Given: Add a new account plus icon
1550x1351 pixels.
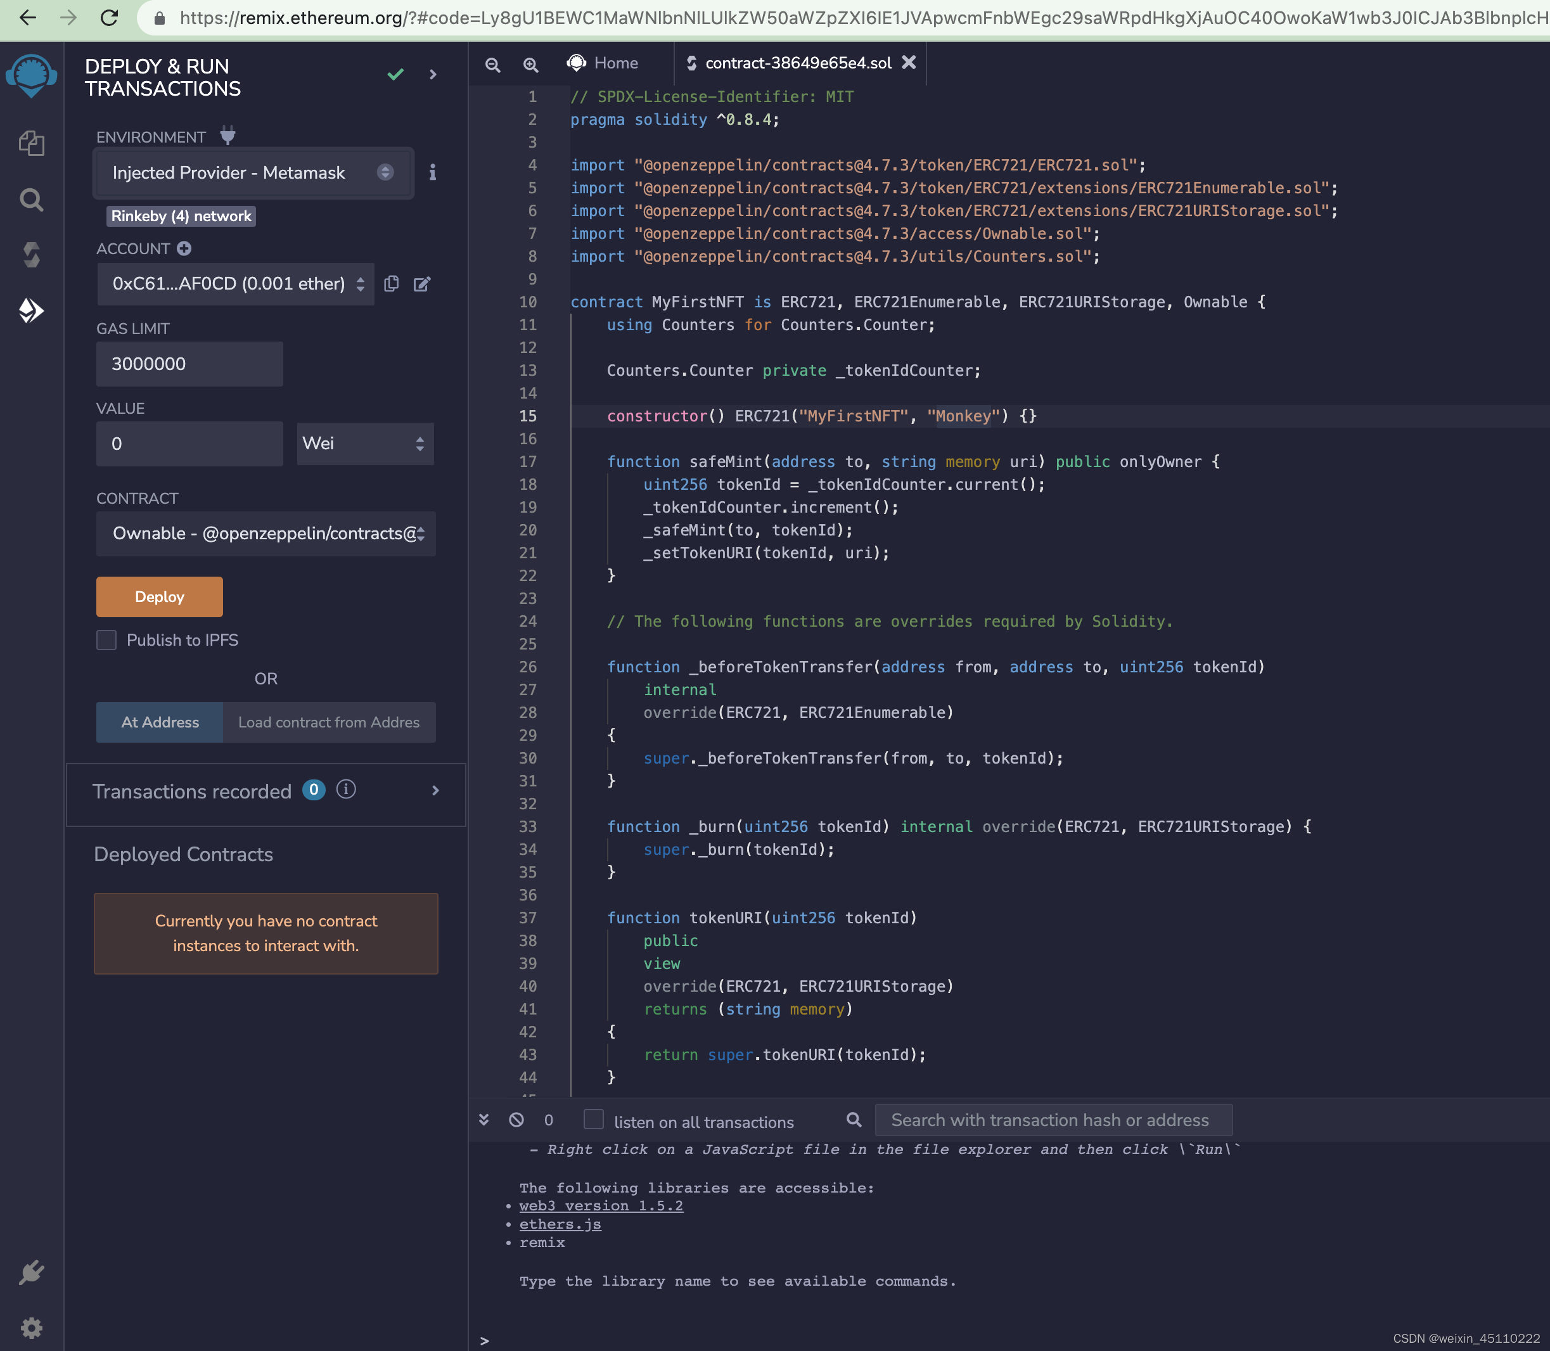Looking at the screenshot, I should pos(184,248).
